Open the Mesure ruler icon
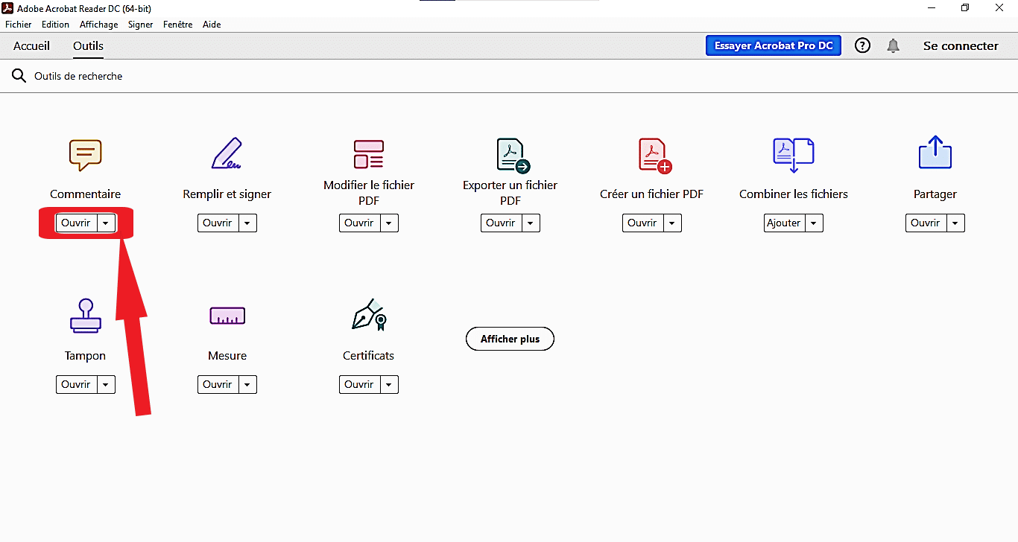This screenshot has width=1018, height=542. 227,316
